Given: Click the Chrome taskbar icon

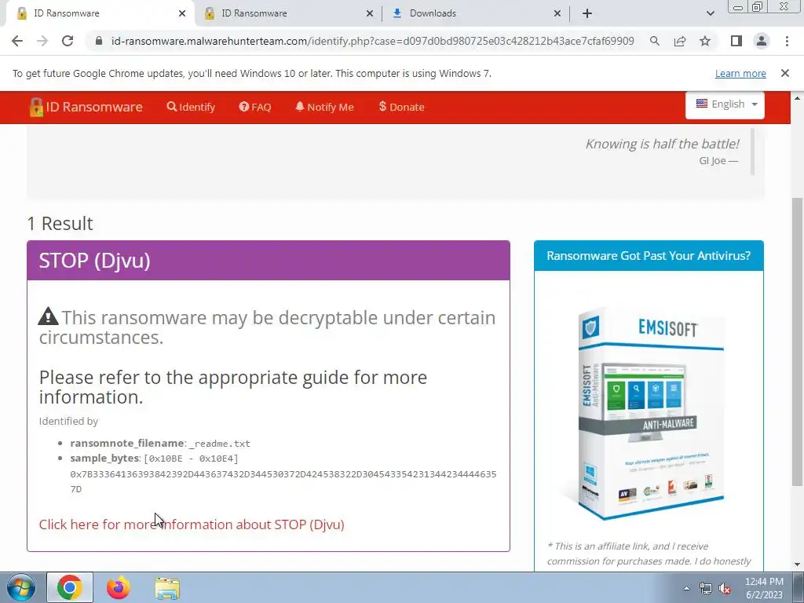Looking at the screenshot, I should click(x=70, y=587).
